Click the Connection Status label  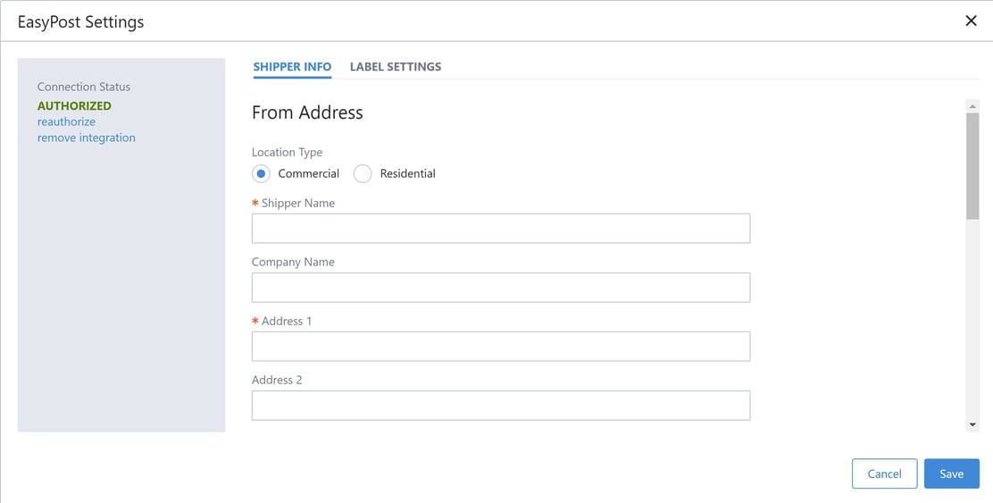tap(84, 87)
